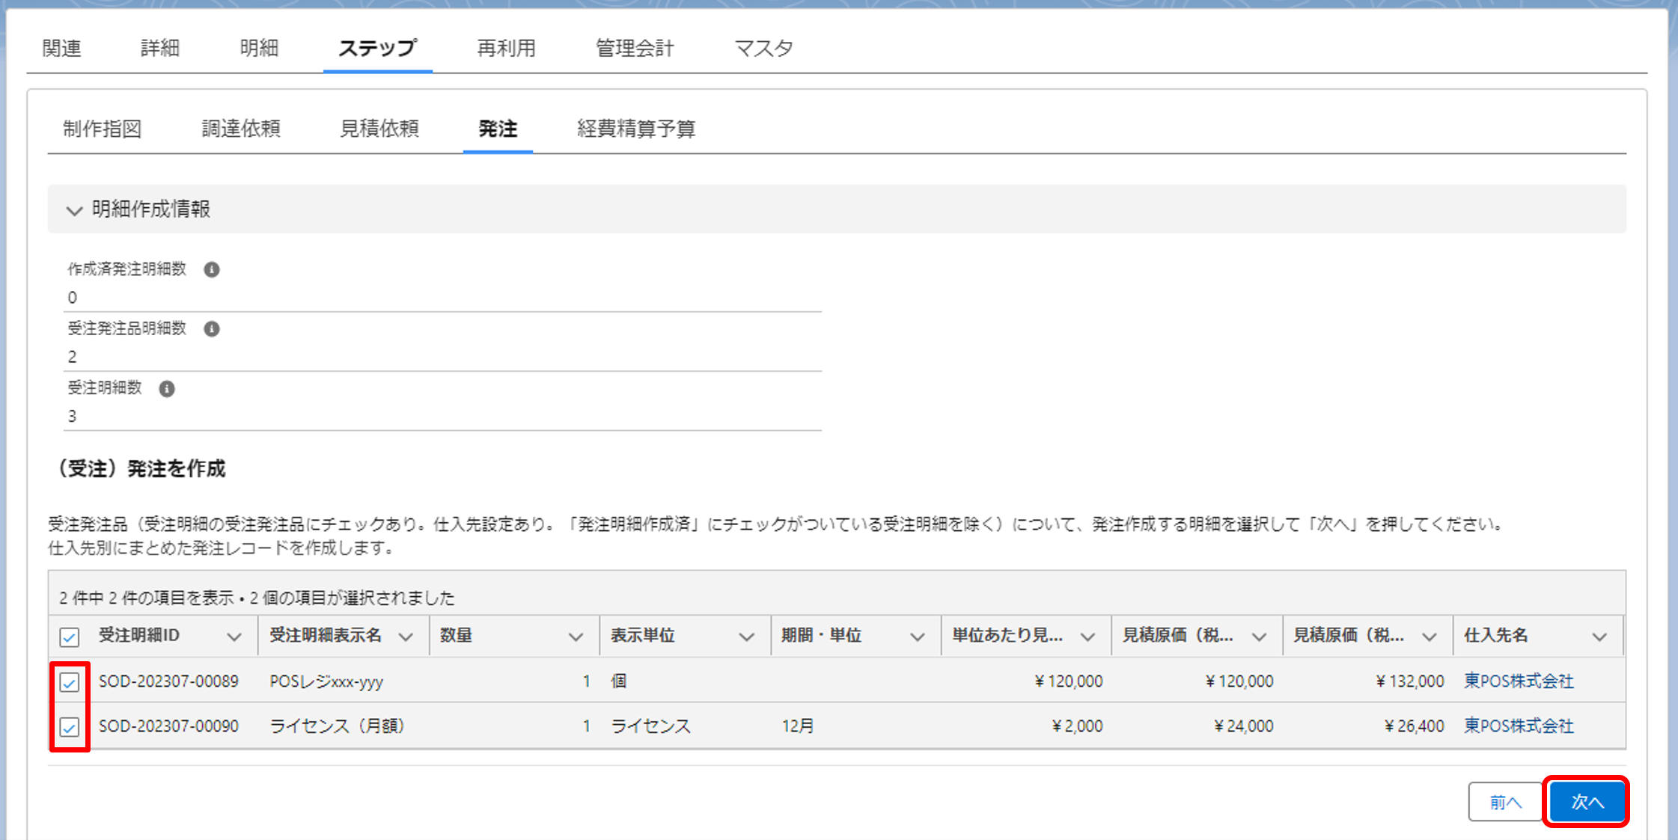Open 表示単位 column menu
This screenshot has width=1678, height=840.
pos(746,637)
